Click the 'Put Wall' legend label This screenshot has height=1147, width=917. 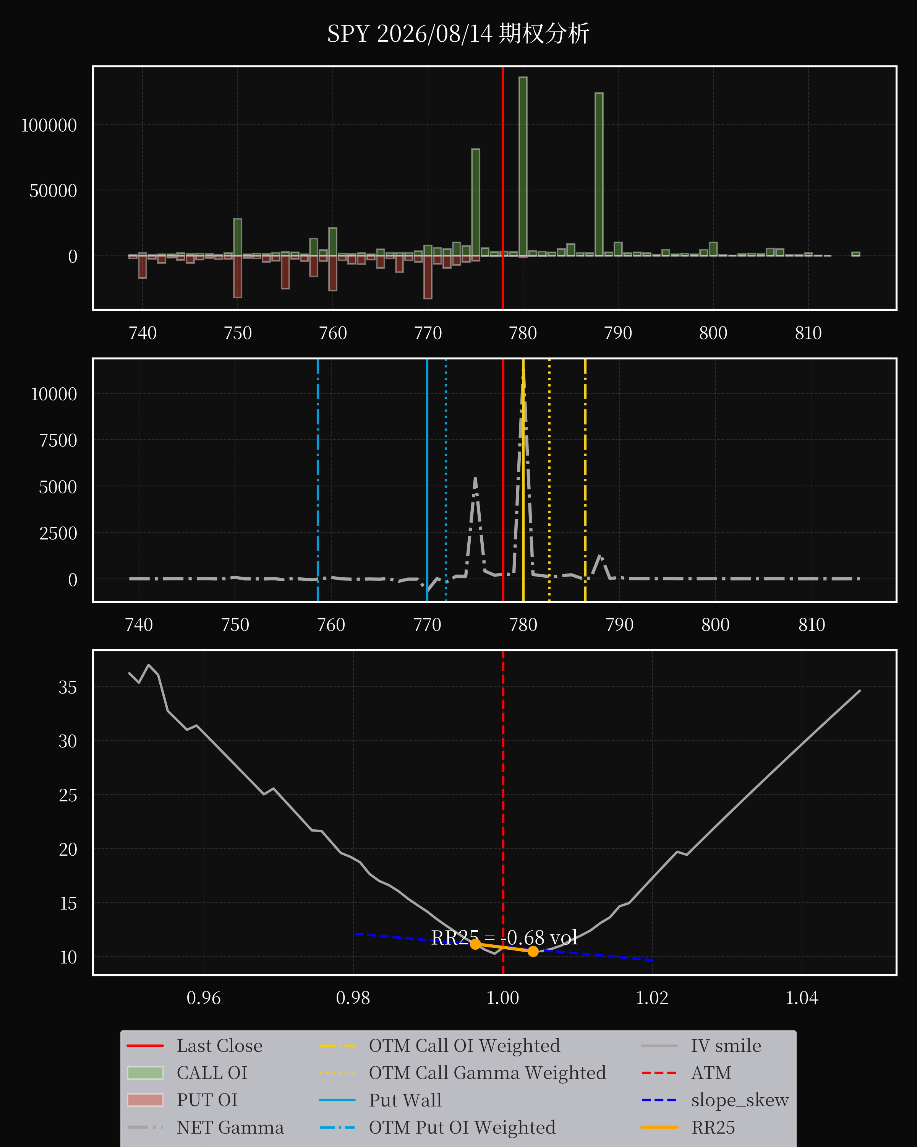click(x=405, y=1100)
